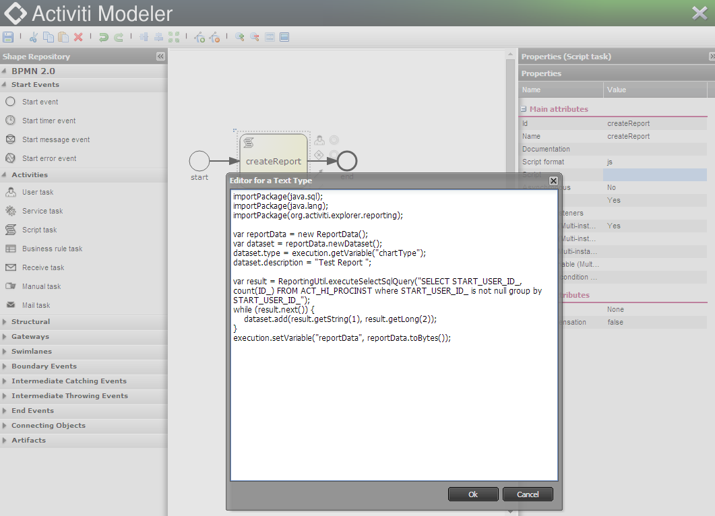This screenshot has width=715, height=516.
Task: Select the Start timer event shape
Action: click(x=49, y=121)
